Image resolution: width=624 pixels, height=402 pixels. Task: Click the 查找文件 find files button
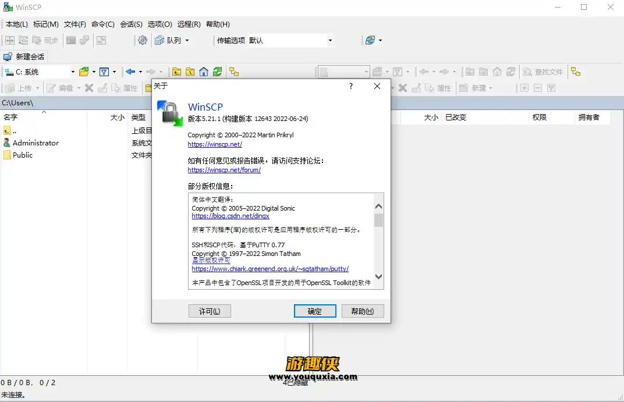(x=543, y=72)
